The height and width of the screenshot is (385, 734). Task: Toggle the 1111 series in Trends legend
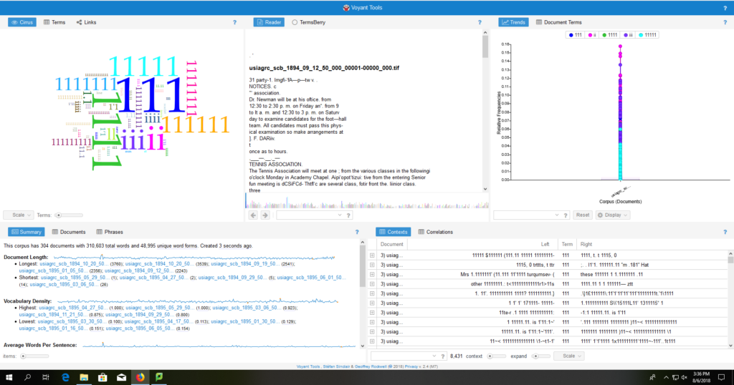[x=609, y=35]
